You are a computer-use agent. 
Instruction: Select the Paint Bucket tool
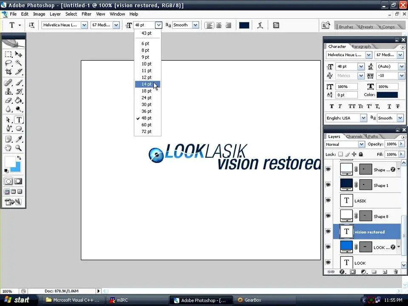tap(18, 100)
